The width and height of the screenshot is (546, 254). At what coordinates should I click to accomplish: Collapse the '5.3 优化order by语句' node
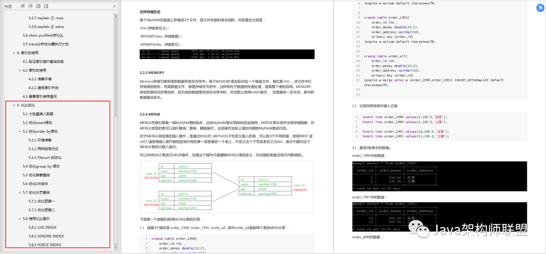19,131
